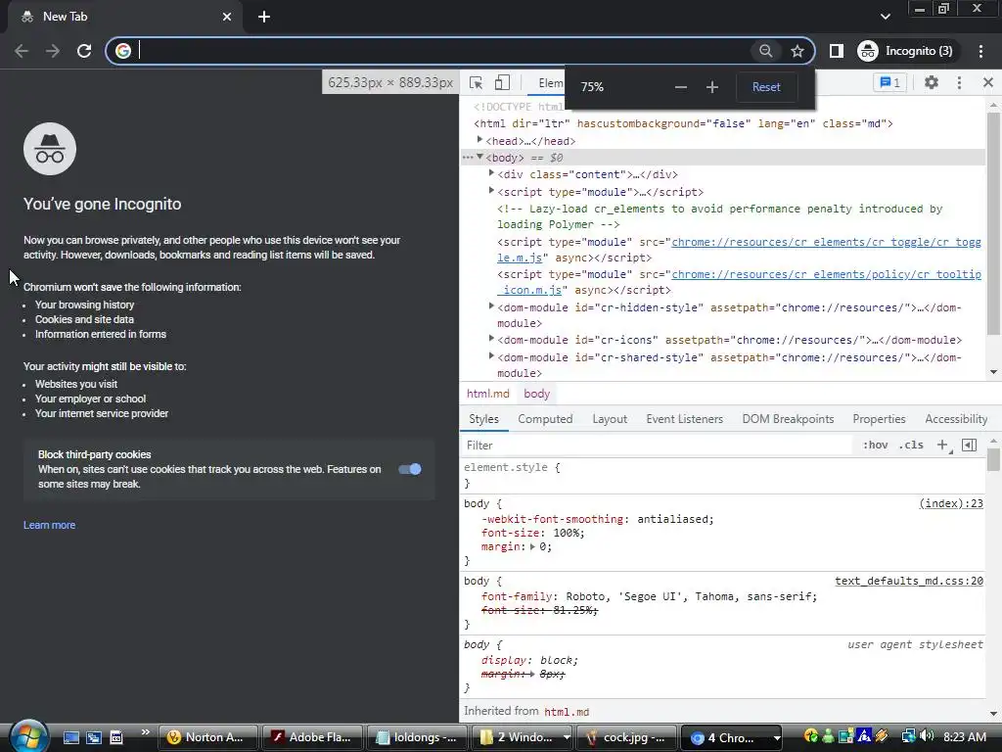Collapse the body node in DOM tree
Screen dimensions: 1002x752
[479, 157]
